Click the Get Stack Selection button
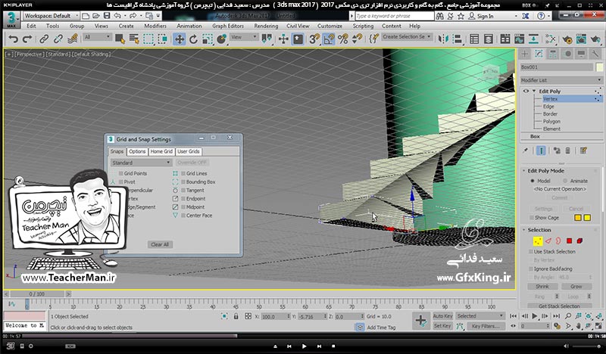Image resolution: width=606 pixels, height=354 pixels. (559, 306)
